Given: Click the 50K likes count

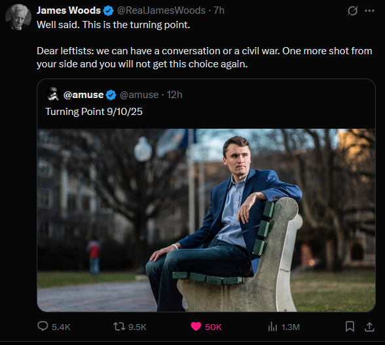Looking at the screenshot, I should (213, 327).
